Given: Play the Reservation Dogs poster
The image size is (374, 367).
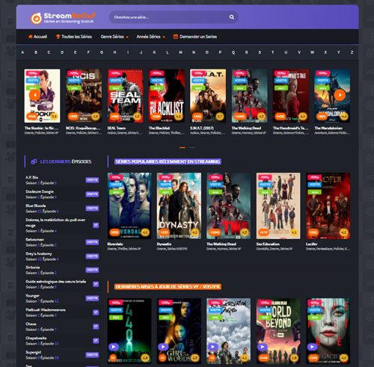Looking at the screenshot, I should point(212,347).
